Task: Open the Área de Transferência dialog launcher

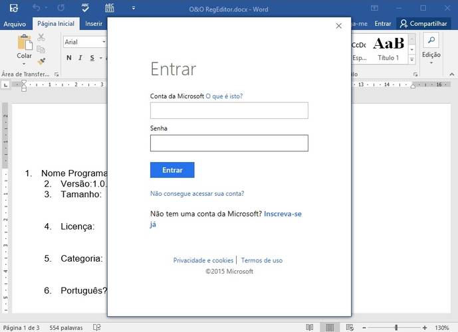Action: coord(57,74)
